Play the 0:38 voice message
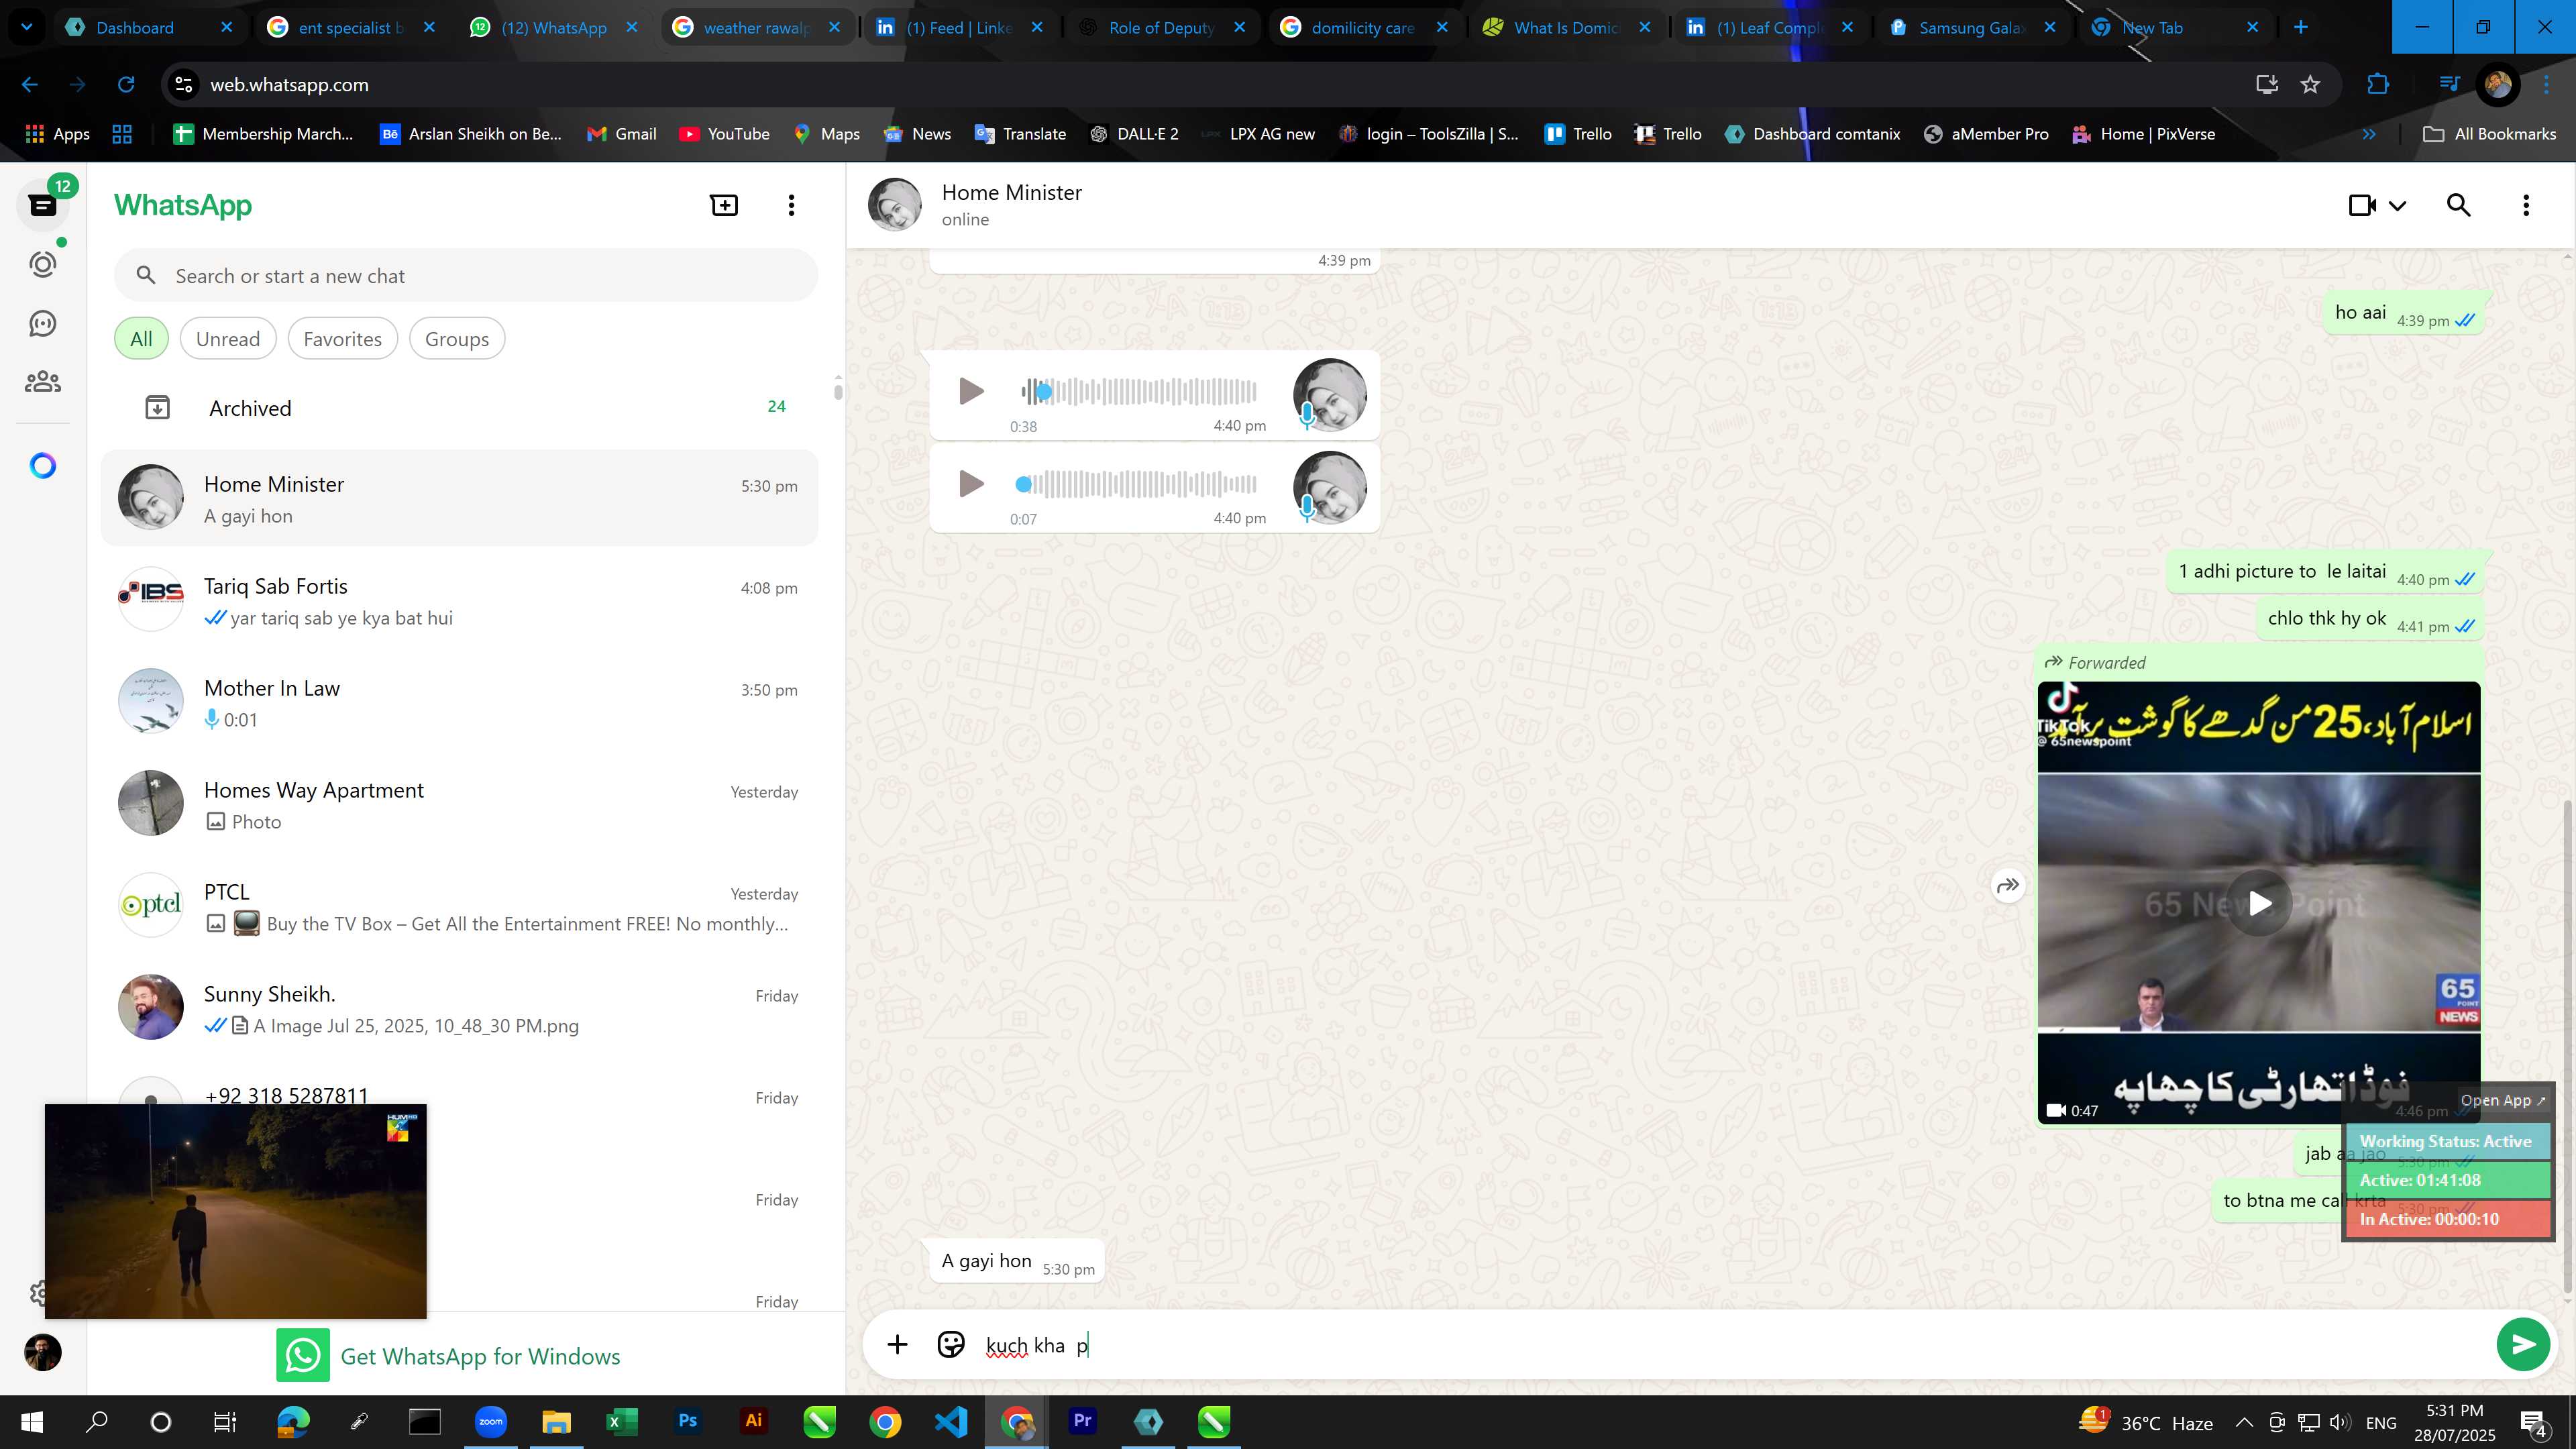 [x=970, y=391]
